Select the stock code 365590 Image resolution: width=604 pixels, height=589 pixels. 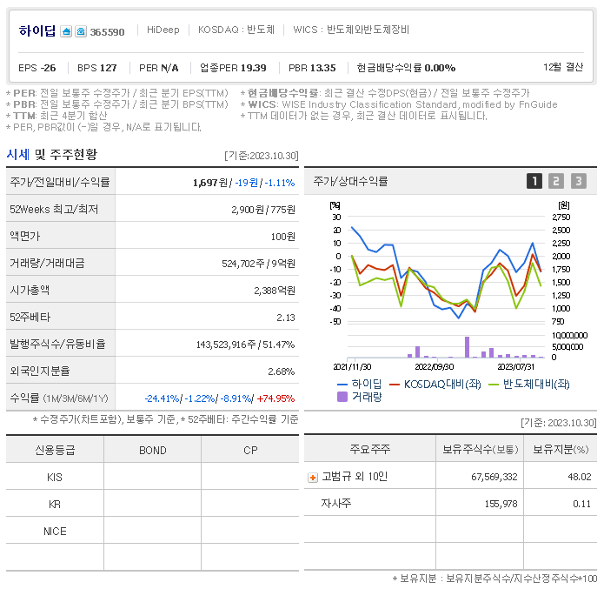tap(107, 32)
